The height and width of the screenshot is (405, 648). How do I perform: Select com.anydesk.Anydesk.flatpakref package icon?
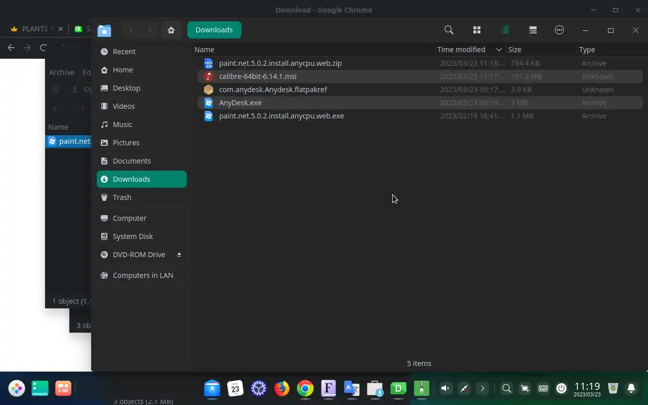[209, 90]
